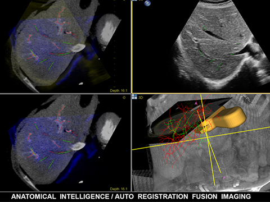Click the bright white oval lesion in bottom-left CT
This screenshot has height=202, width=270.
click(x=78, y=146)
